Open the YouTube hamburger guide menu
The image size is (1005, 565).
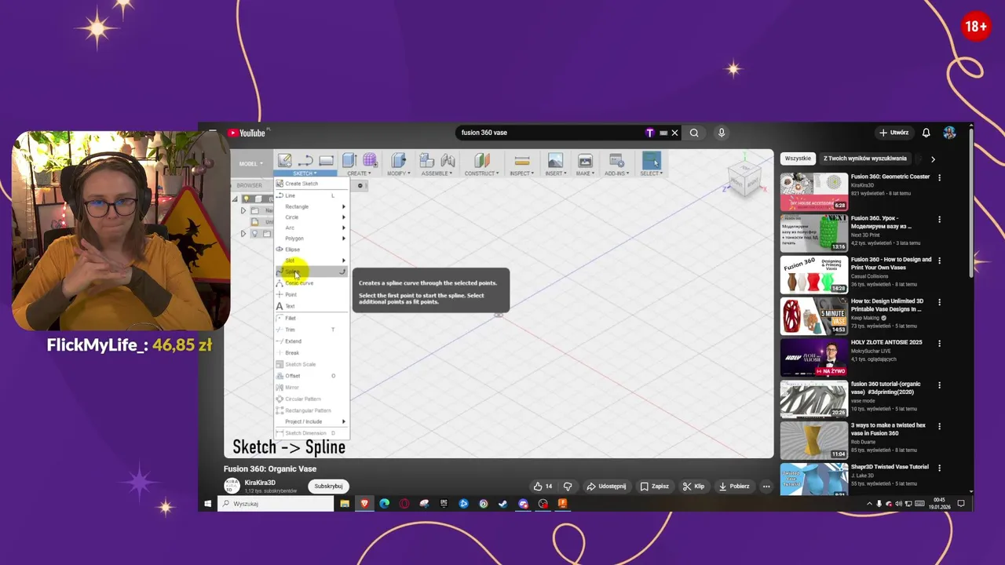213,133
